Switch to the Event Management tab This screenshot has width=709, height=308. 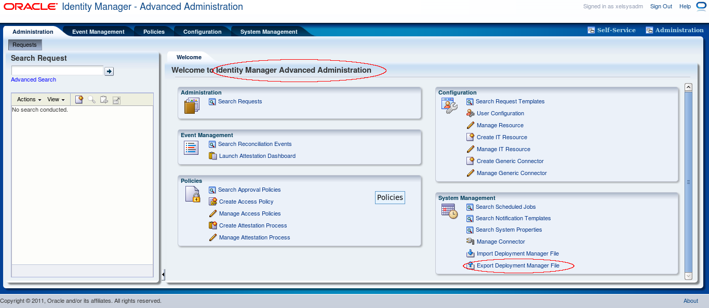tap(98, 31)
